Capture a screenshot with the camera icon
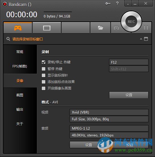This screenshot has width=155, height=157. point(116,28)
